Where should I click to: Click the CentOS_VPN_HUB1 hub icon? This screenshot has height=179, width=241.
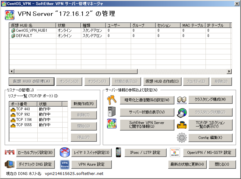[x=13, y=30]
